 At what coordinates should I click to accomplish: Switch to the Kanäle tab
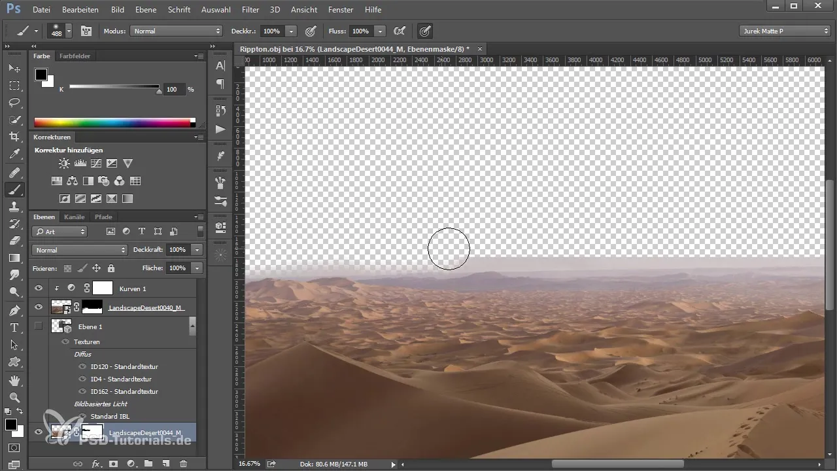pos(75,217)
